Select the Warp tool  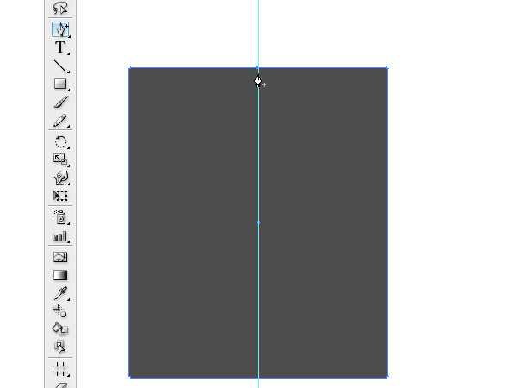coord(60,178)
